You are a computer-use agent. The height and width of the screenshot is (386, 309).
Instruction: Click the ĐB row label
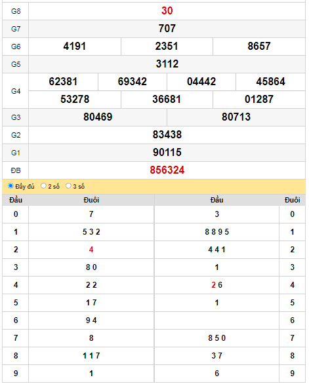tap(16, 170)
